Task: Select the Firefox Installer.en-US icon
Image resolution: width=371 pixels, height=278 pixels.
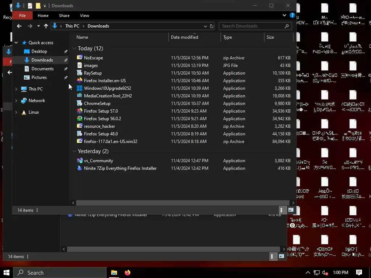Action: click(79, 80)
